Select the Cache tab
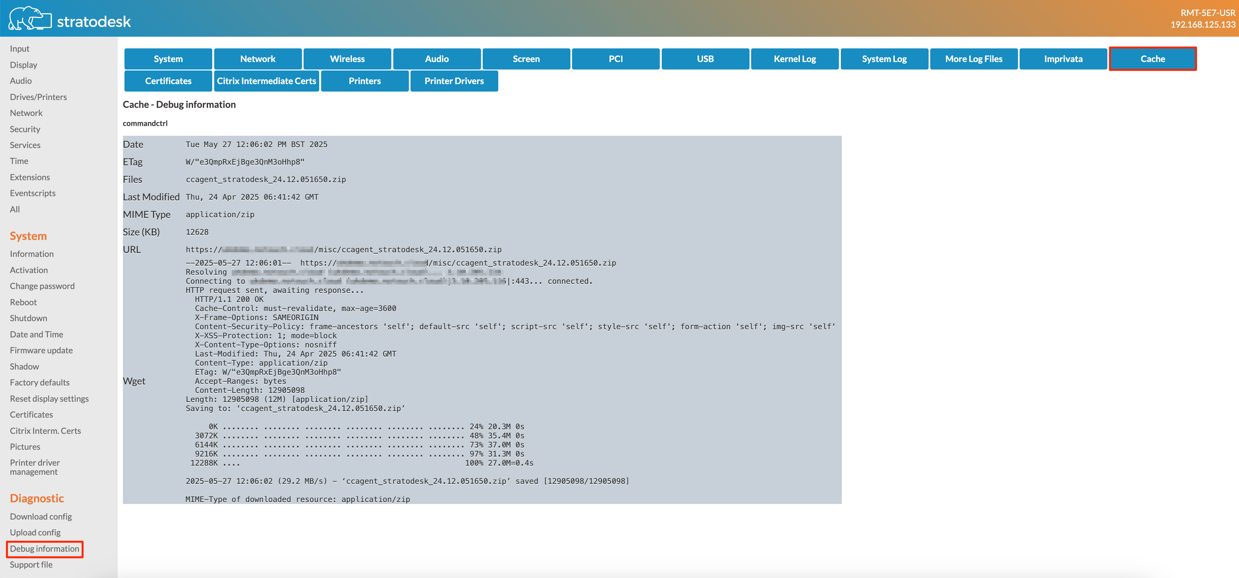This screenshot has height=578, width=1239. pyautogui.click(x=1153, y=59)
